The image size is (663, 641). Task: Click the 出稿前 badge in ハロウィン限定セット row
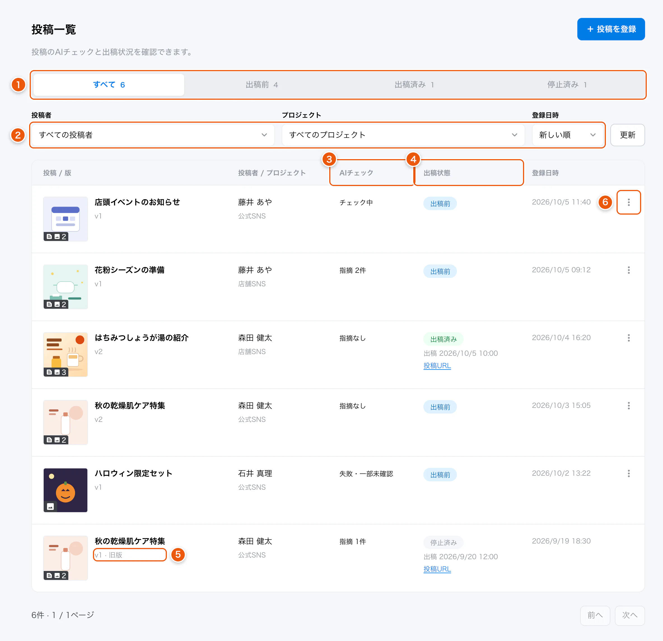(x=440, y=475)
